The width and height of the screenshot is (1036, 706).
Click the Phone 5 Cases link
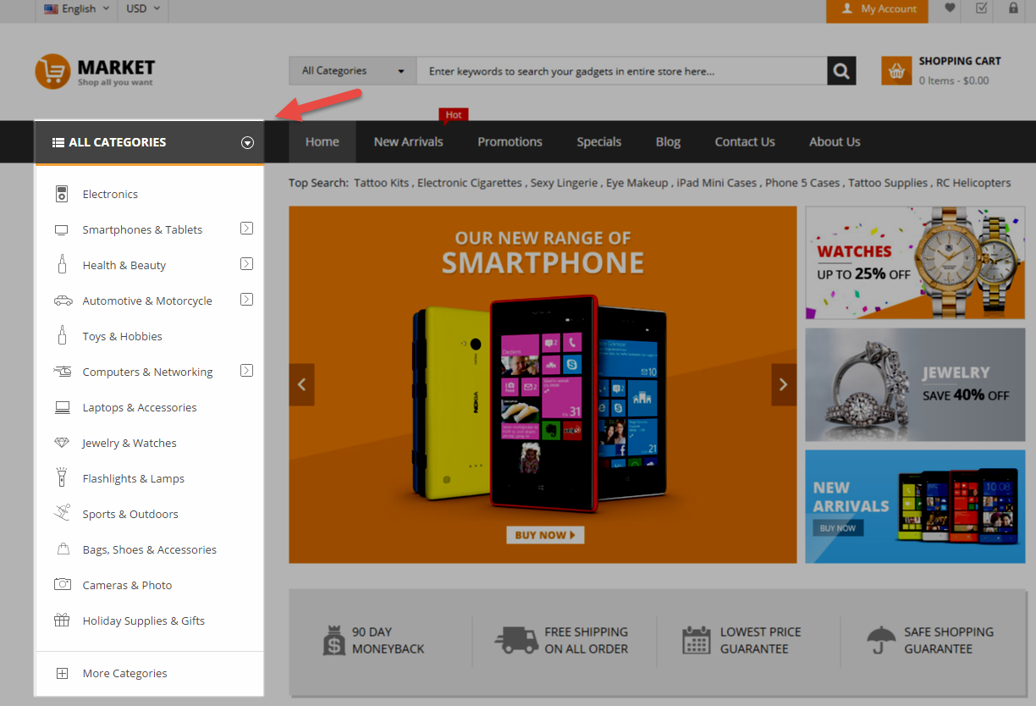pyautogui.click(x=802, y=183)
